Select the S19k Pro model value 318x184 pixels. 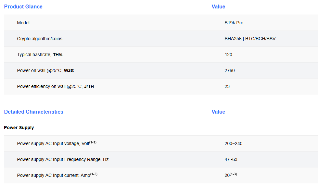[x=234, y=23]
